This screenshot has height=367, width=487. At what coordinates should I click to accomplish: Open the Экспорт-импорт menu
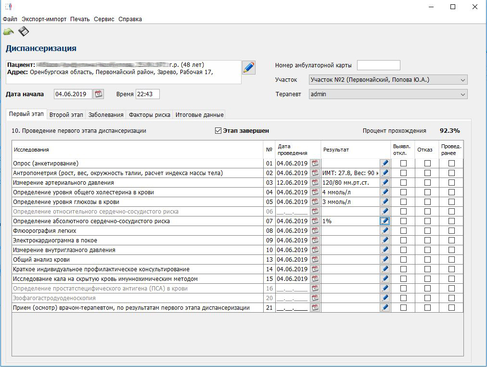pos(43,19)
